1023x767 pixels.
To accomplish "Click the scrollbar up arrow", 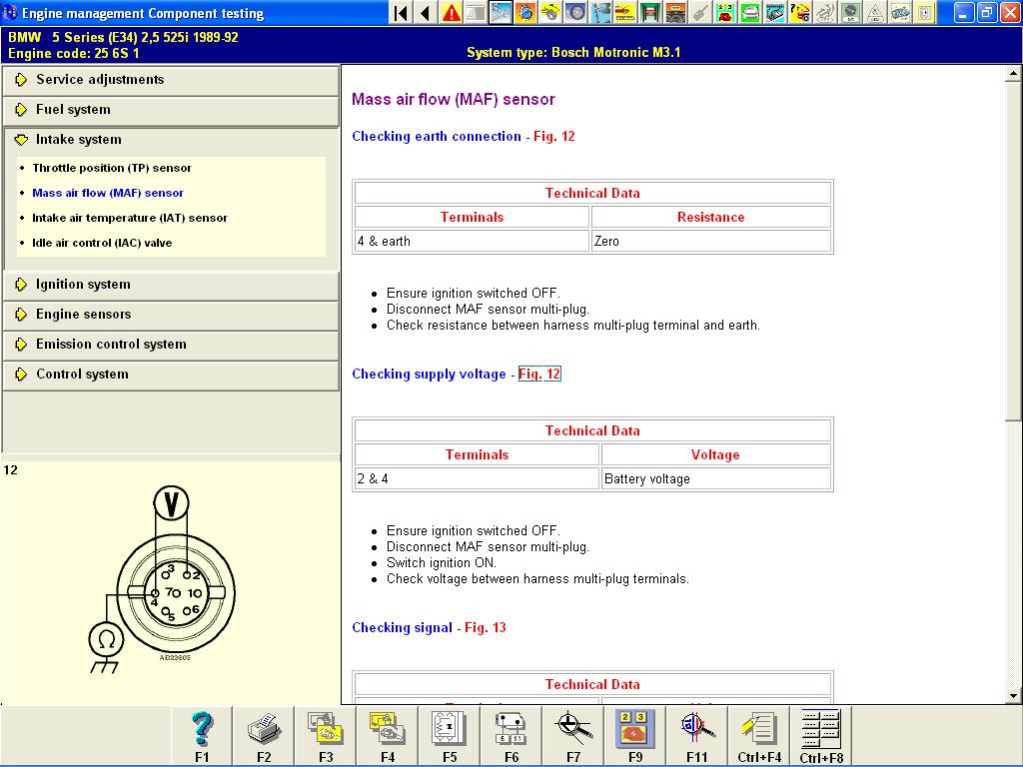I will [1013, 73].
